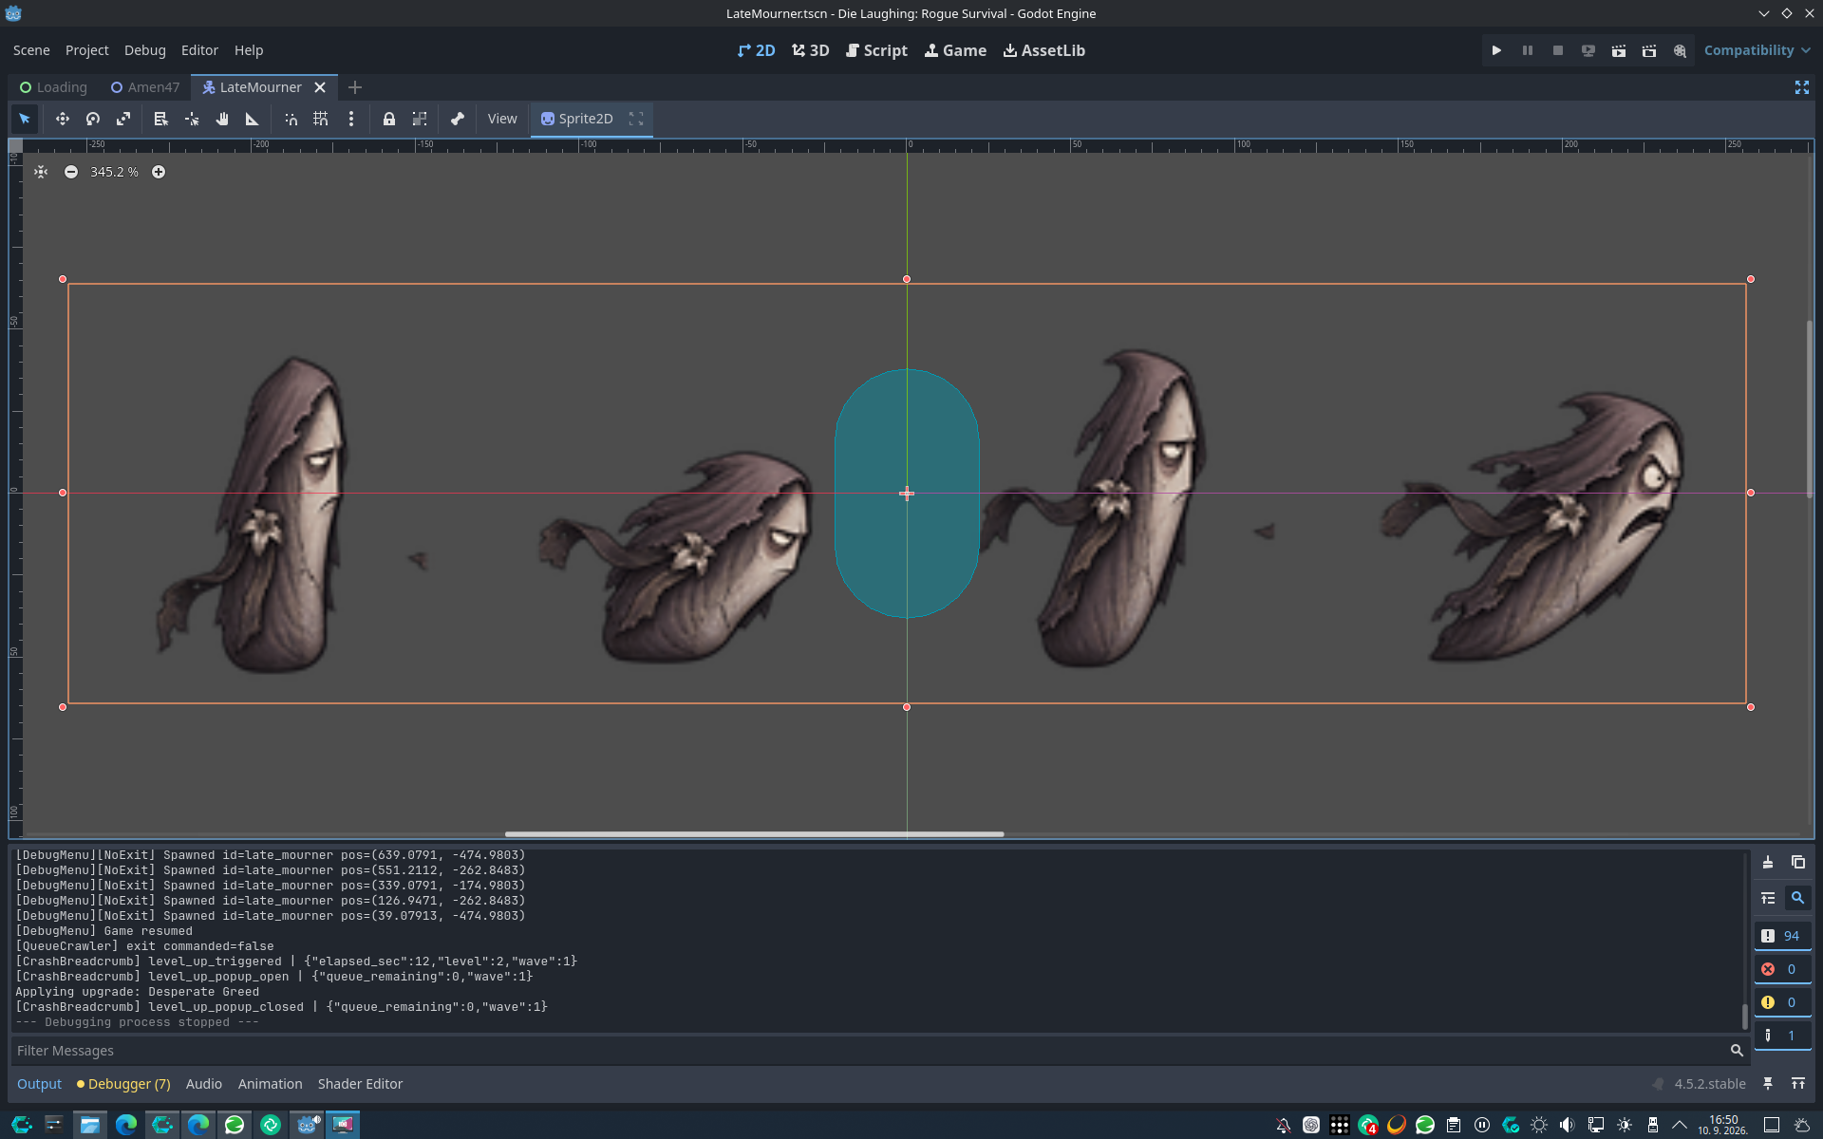This screenshot has height=1139, width=1823.
Task: Click the horizontal canvas scrollbar
Action: (x=754, y=834)
